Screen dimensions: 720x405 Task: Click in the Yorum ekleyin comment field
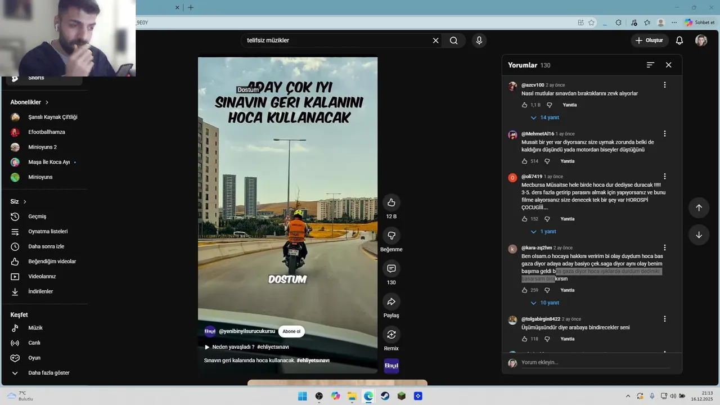595,363
